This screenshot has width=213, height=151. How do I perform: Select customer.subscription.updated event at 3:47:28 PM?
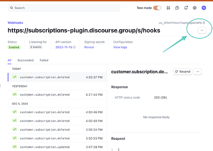point(57,147)
